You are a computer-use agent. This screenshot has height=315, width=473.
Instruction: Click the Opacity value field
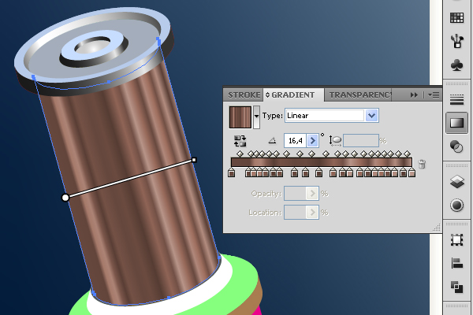pyautogui.click(x=296, y=193)
